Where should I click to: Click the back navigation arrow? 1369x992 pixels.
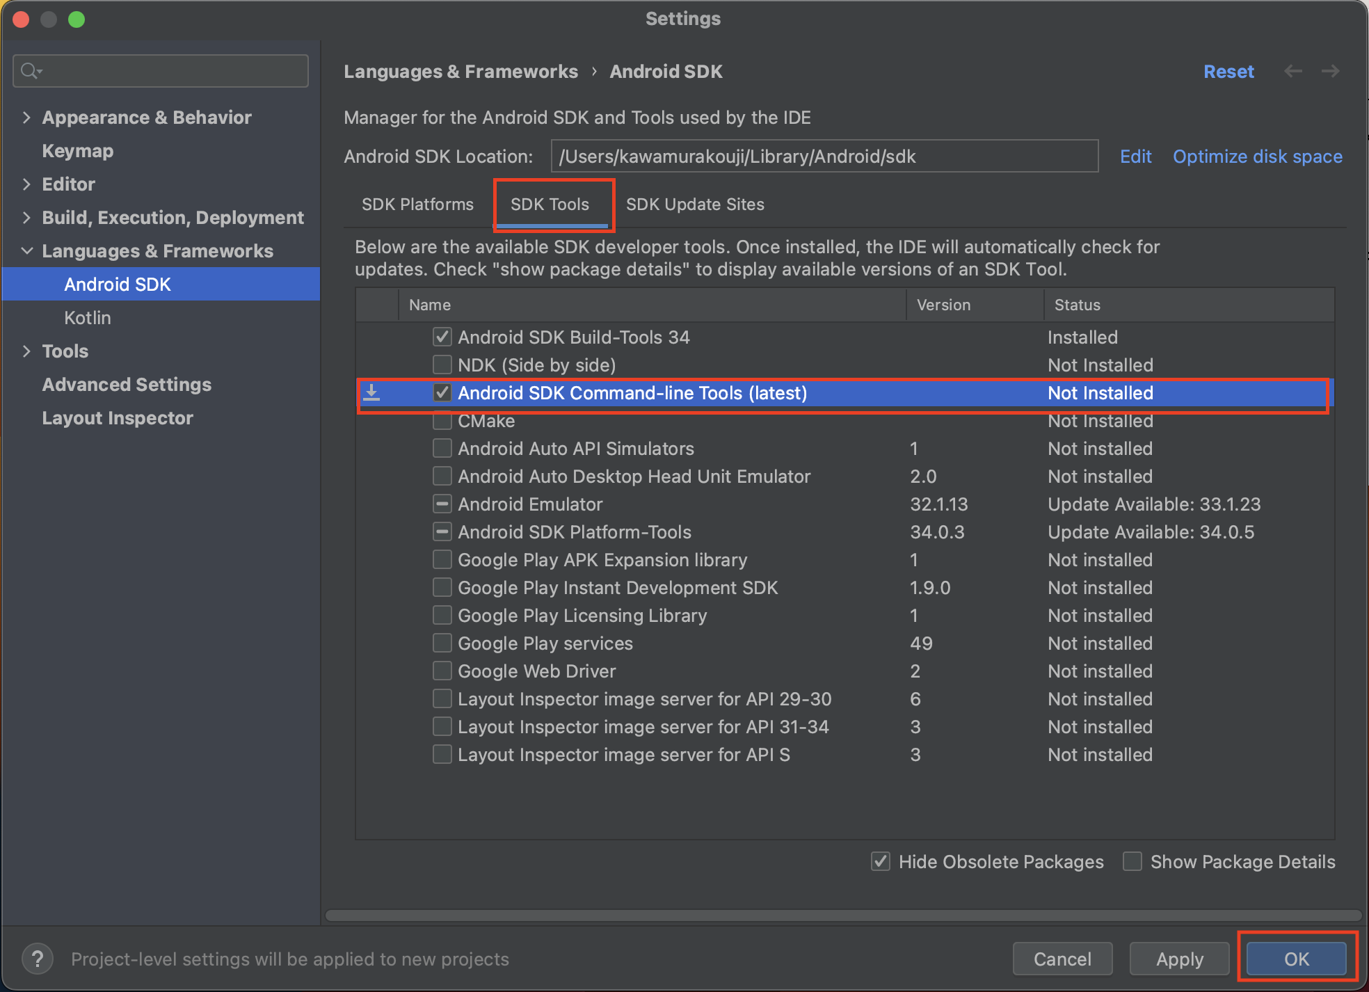pos(1292,72)
